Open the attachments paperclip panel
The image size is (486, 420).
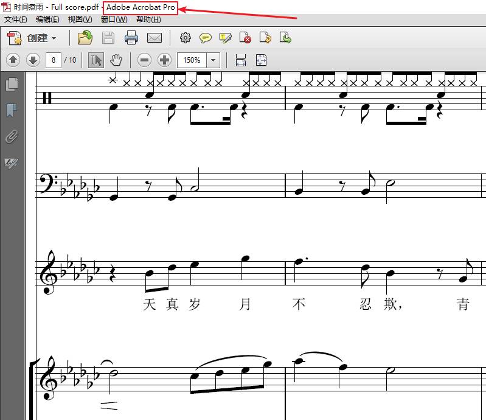[12, 136]
